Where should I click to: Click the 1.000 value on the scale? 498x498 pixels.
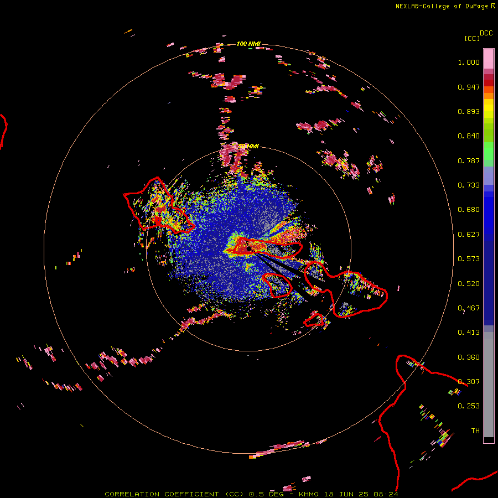469,62
